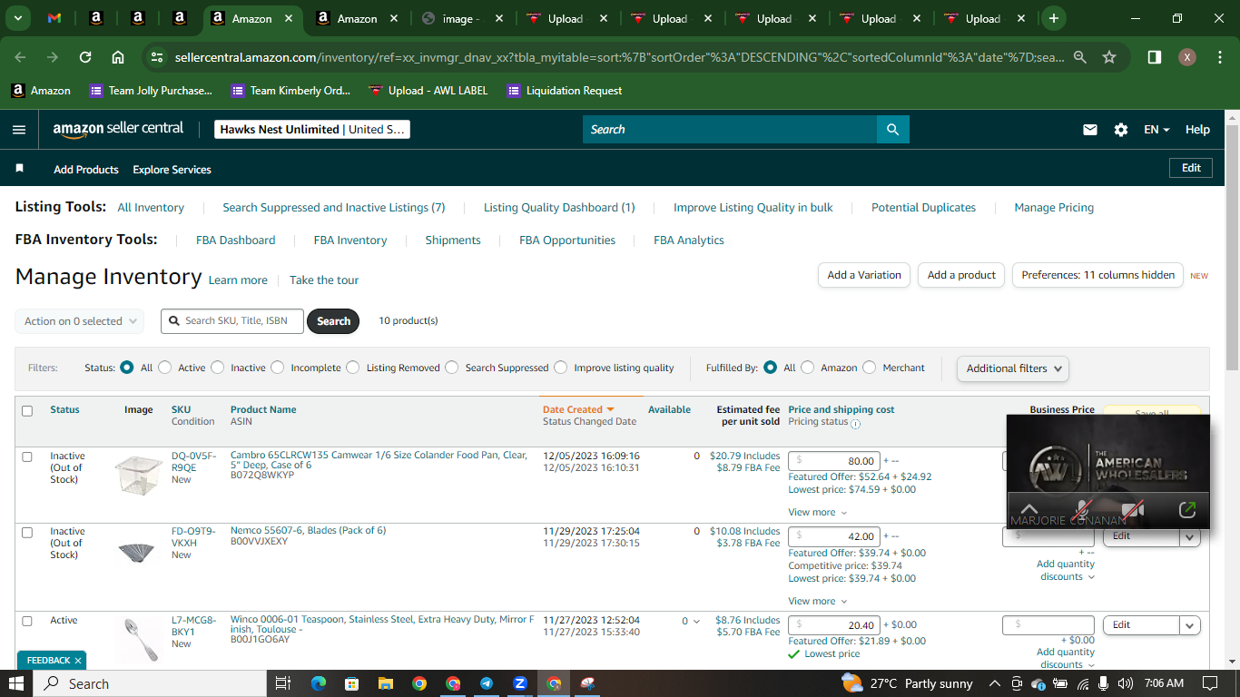Open Preferences: 11 columns hidden

coord(1097,275)
